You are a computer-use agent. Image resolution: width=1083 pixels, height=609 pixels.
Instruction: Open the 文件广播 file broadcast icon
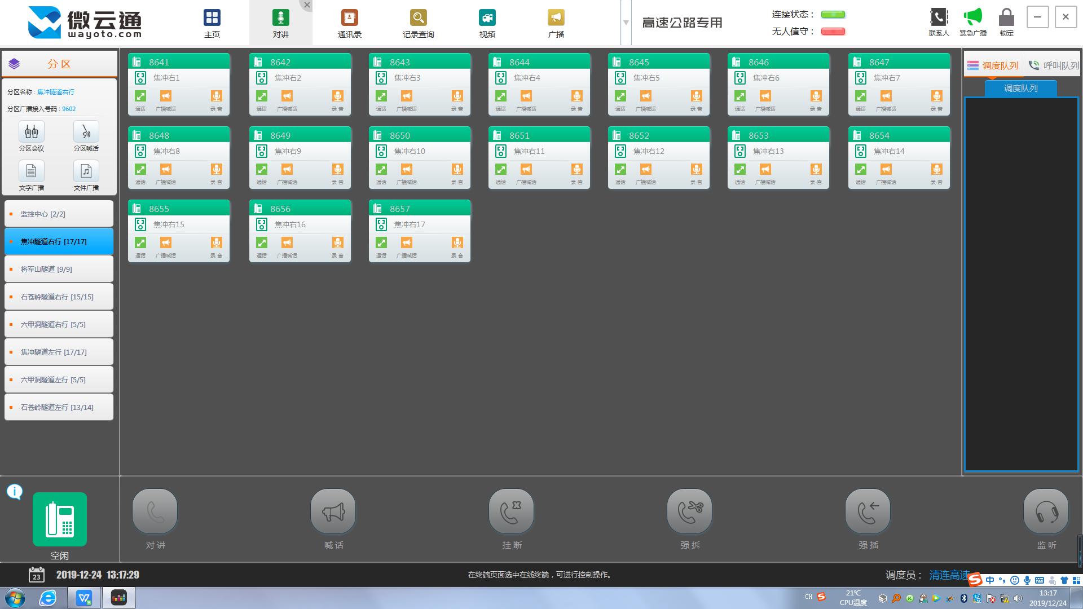click(86, 171)
